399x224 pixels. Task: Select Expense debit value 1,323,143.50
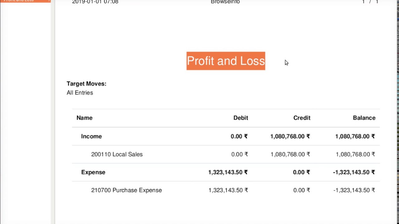pyautogui.click(x=228, y=172)
